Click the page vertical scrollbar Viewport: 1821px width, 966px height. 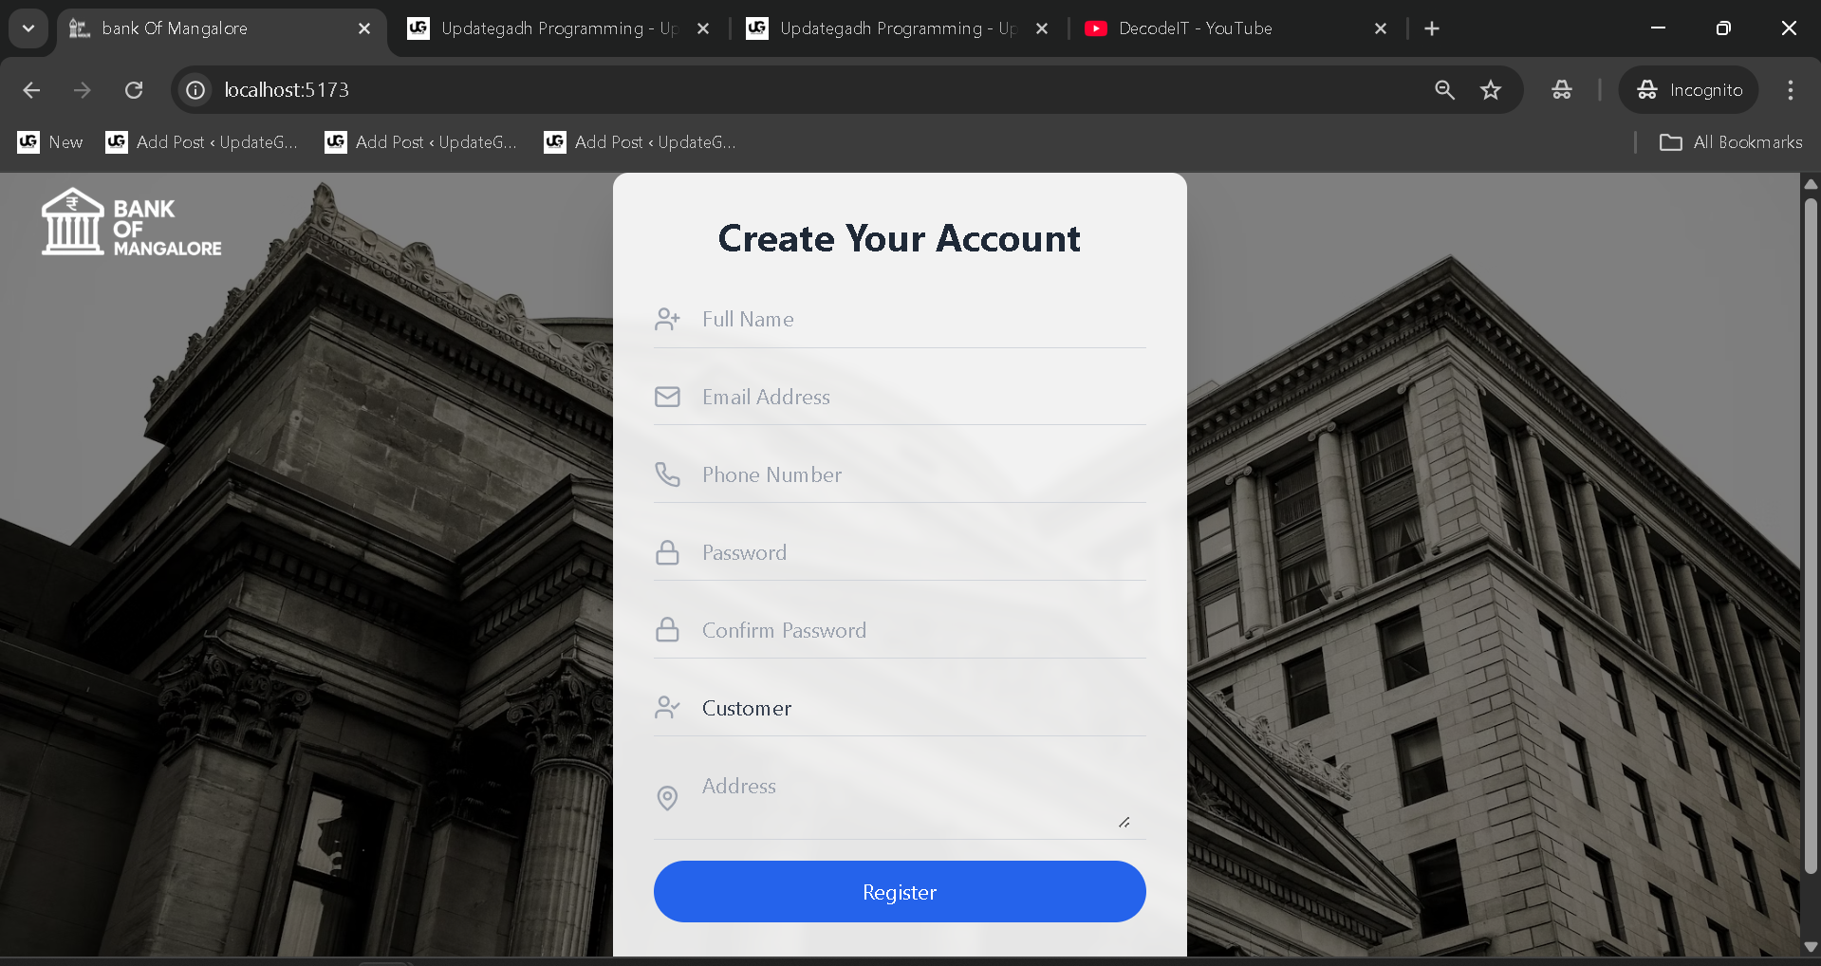pos(1810,531)
